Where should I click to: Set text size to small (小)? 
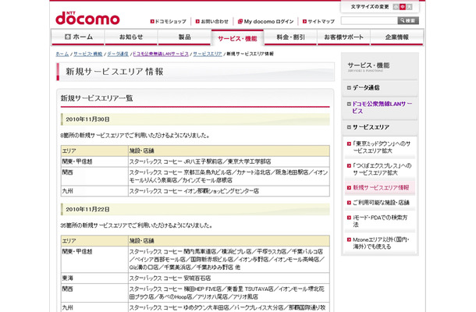point(396,7)
